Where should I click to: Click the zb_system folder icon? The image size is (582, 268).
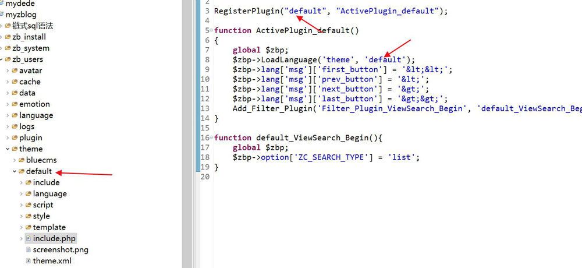click(x=8, y=48)
